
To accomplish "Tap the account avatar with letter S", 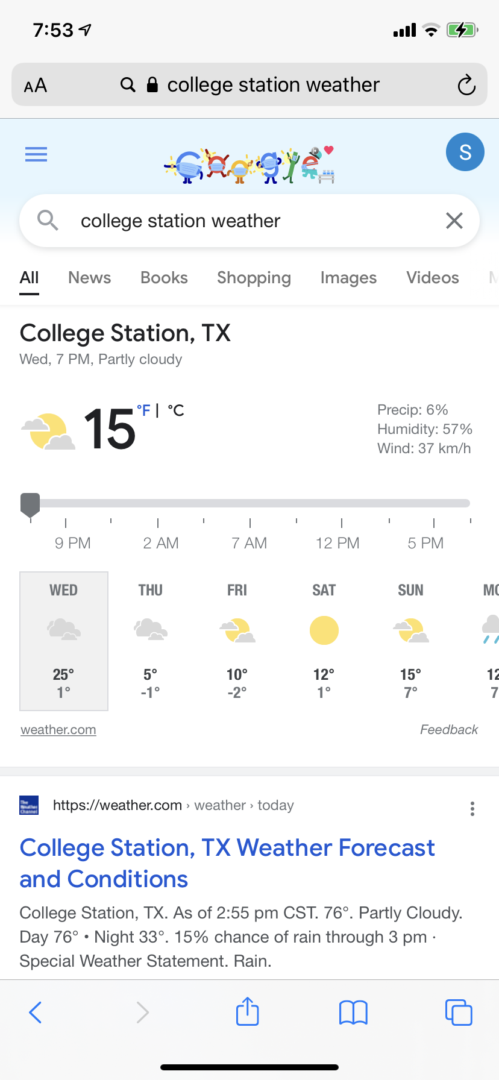I will (x=465, y=152).
